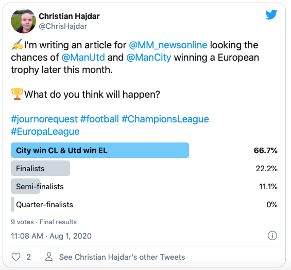Click the writing hand emoji

click(17, 44)
